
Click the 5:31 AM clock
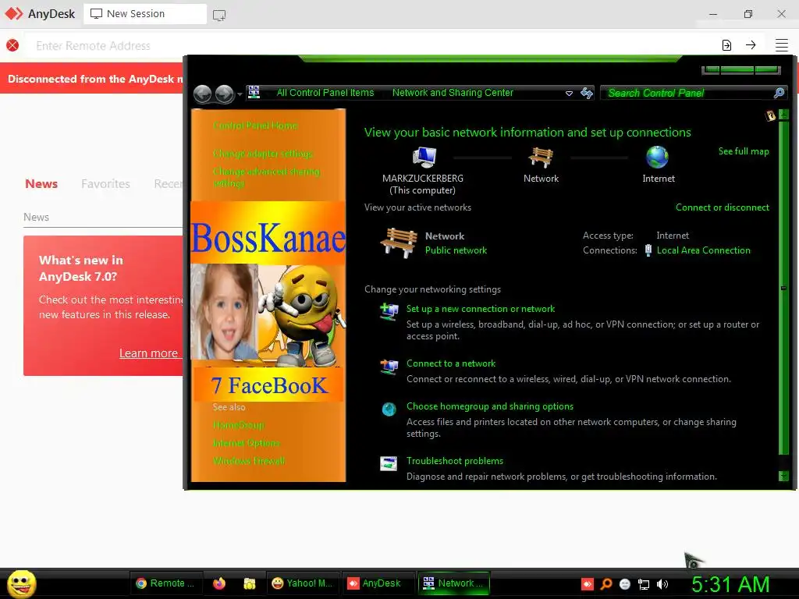point(730,584)
